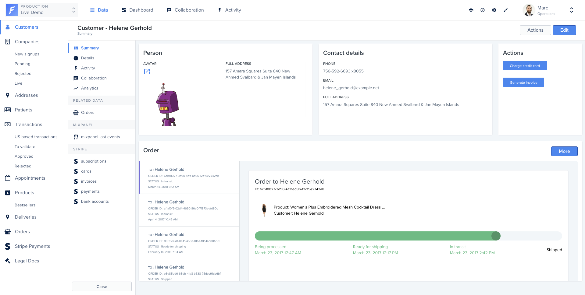
Task: Click the Charge credit card button
Action: tap(525, 66)
